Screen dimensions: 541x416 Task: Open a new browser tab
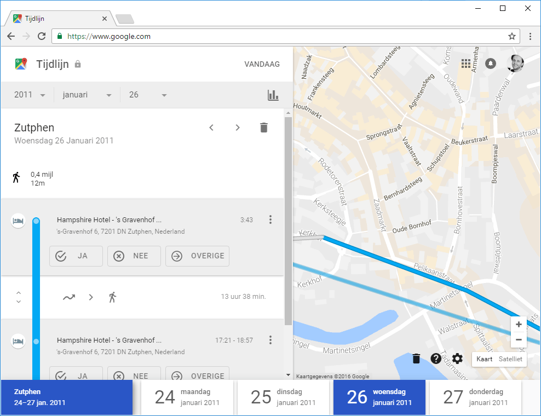125,19
